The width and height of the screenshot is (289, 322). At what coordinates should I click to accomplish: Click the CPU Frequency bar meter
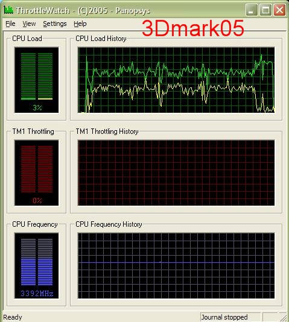click(x=37, y=265)
